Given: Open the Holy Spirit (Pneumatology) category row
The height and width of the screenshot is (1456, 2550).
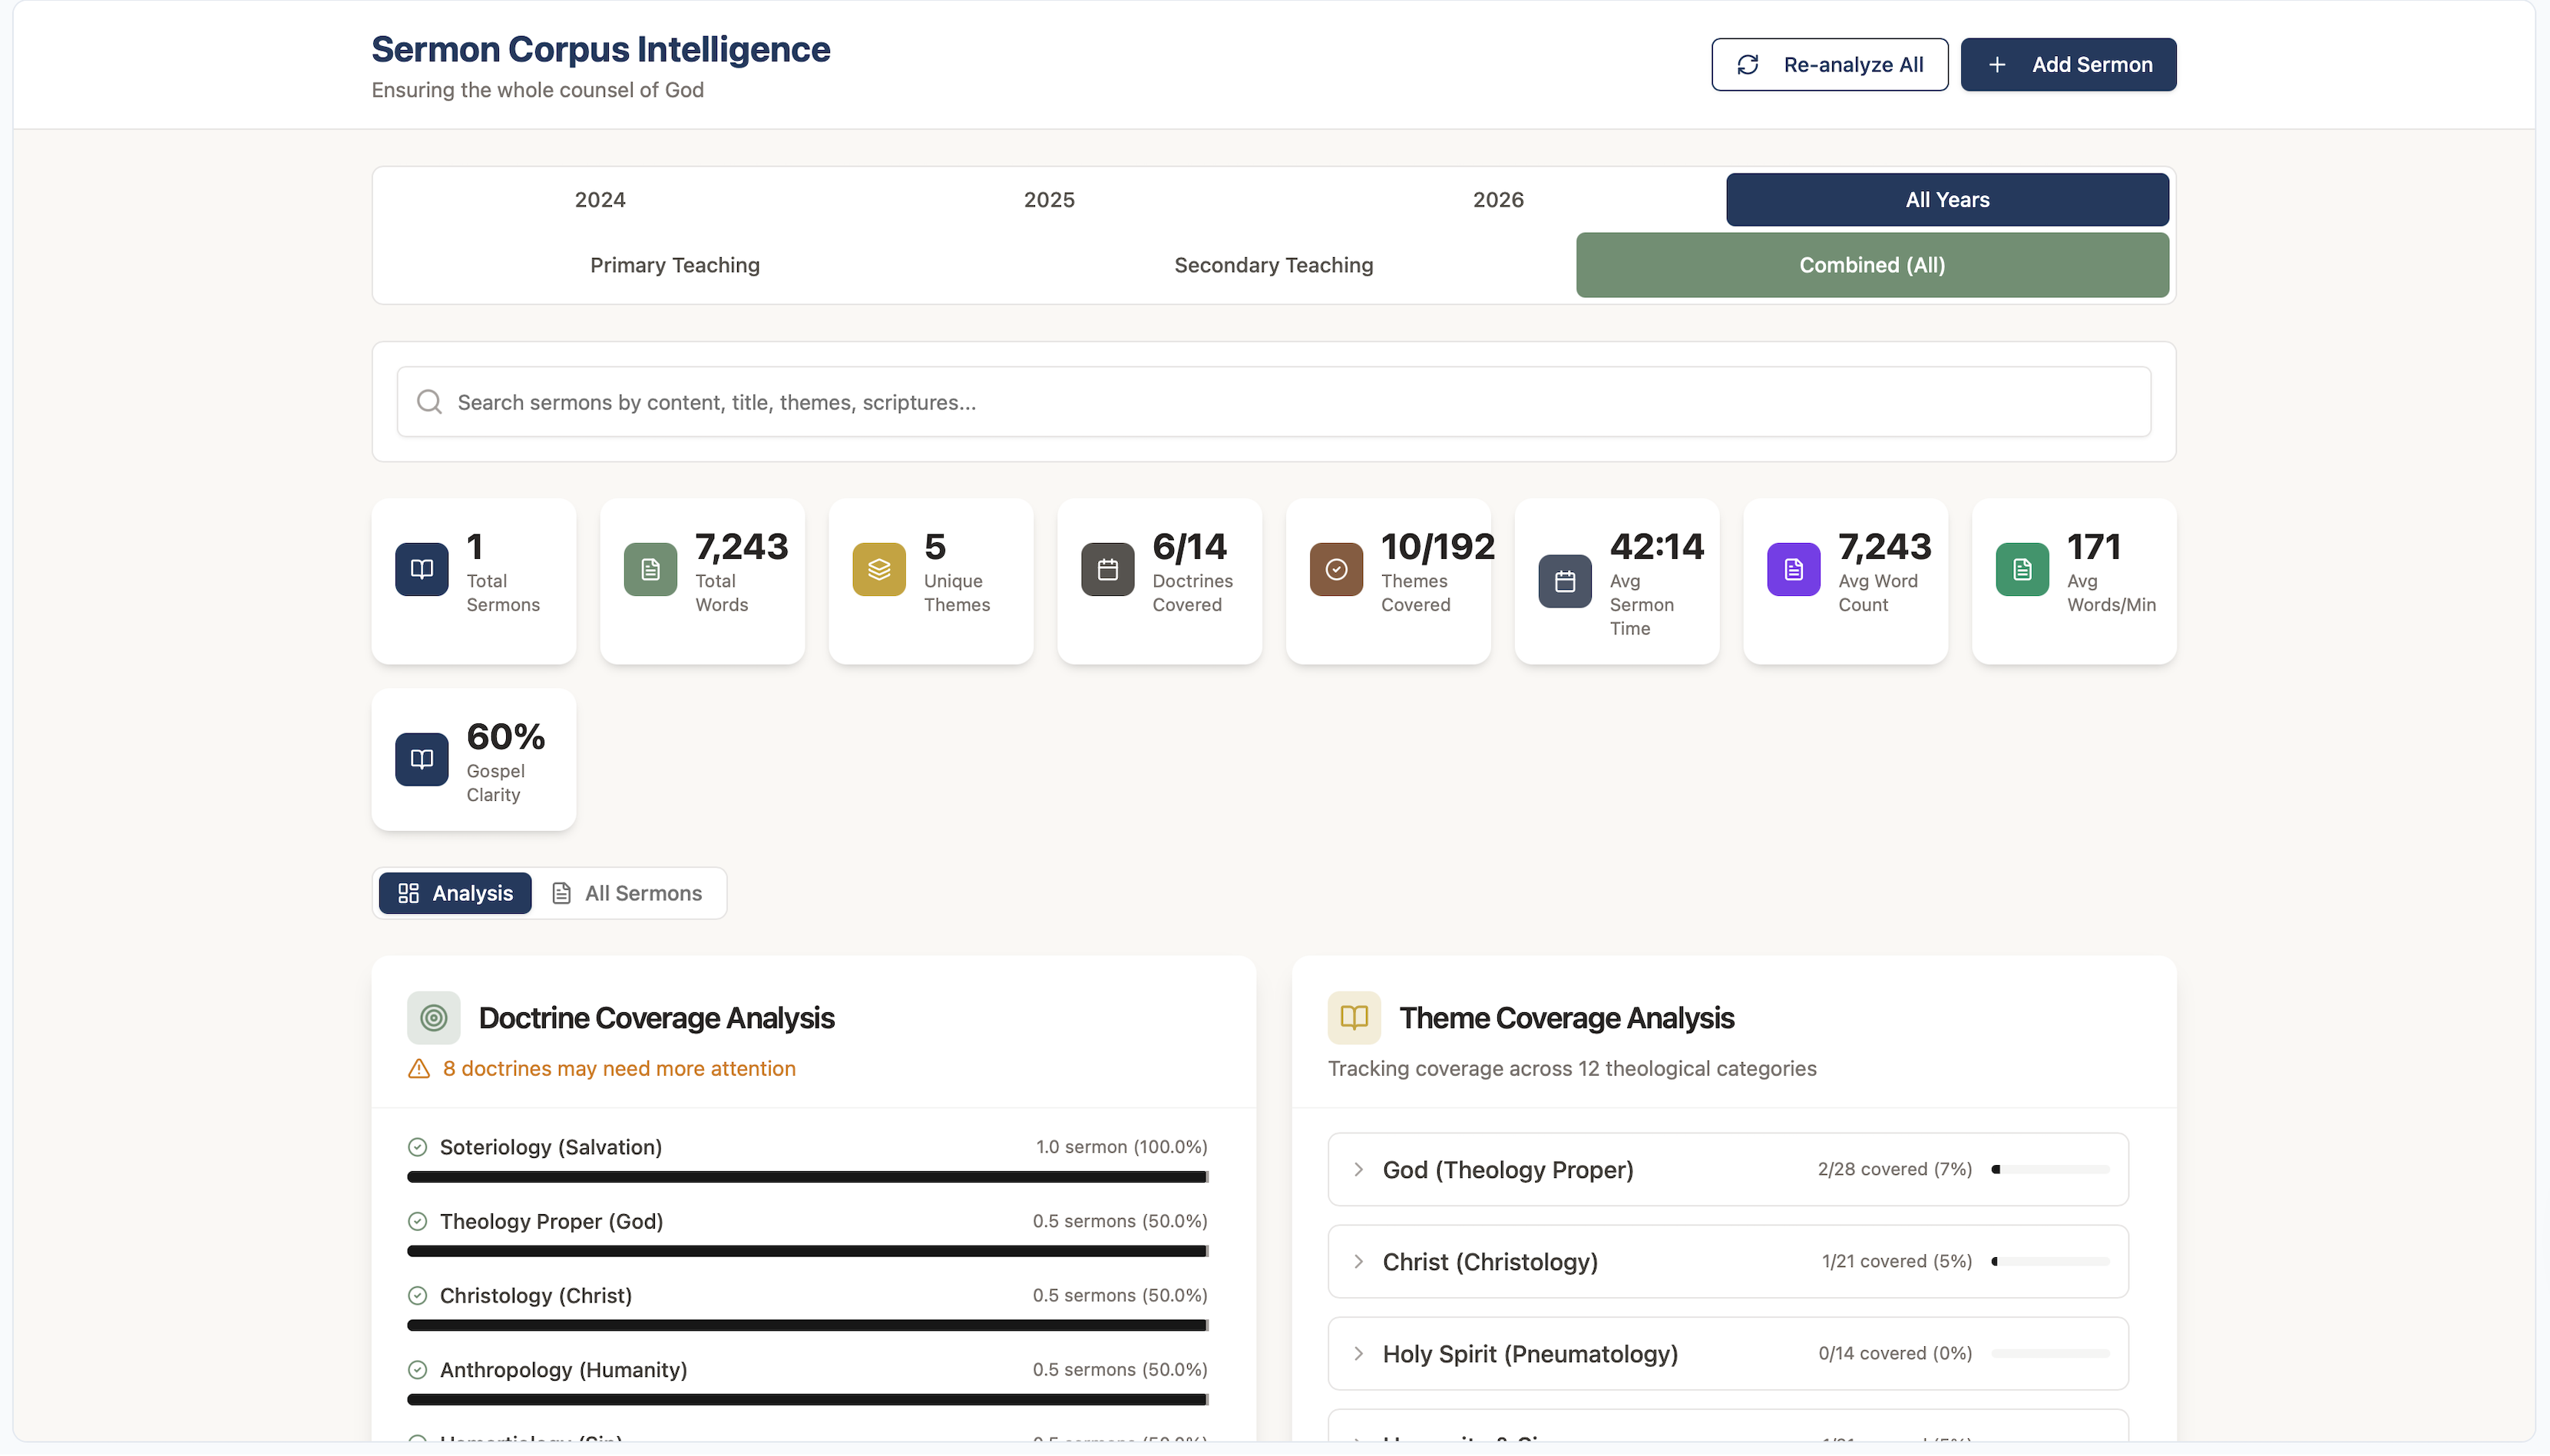Looking at the screenshot, I should [1728, 1353].
